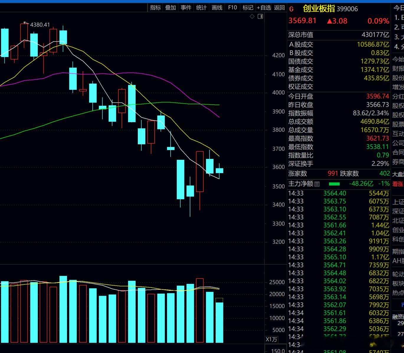Select the 14:33 trade at 3564.40

click(338, 193)
